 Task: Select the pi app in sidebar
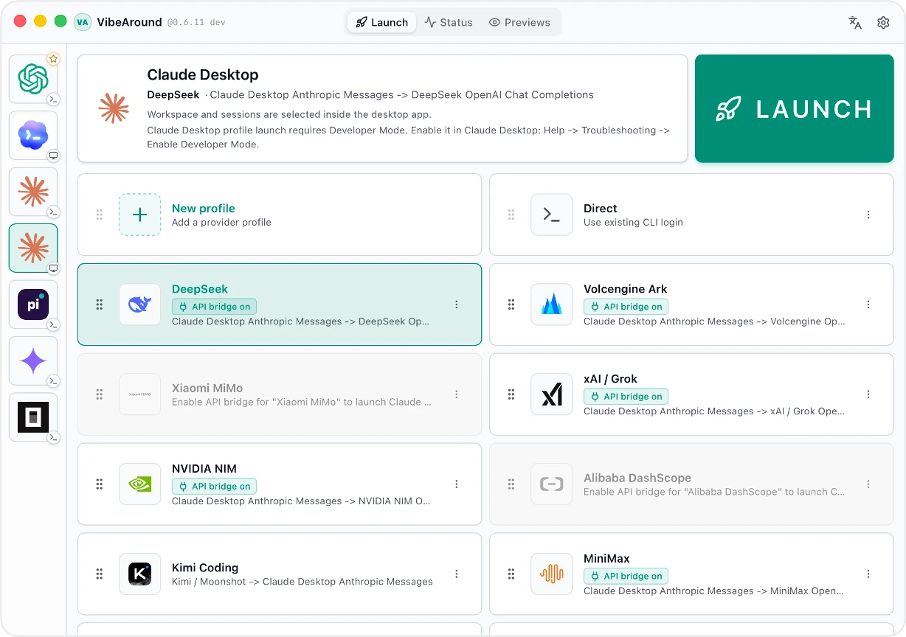[x=33, y=304]
